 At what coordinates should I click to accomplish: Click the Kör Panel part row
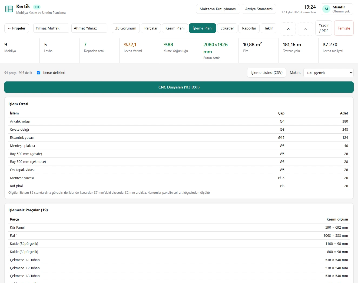[179, 228]
